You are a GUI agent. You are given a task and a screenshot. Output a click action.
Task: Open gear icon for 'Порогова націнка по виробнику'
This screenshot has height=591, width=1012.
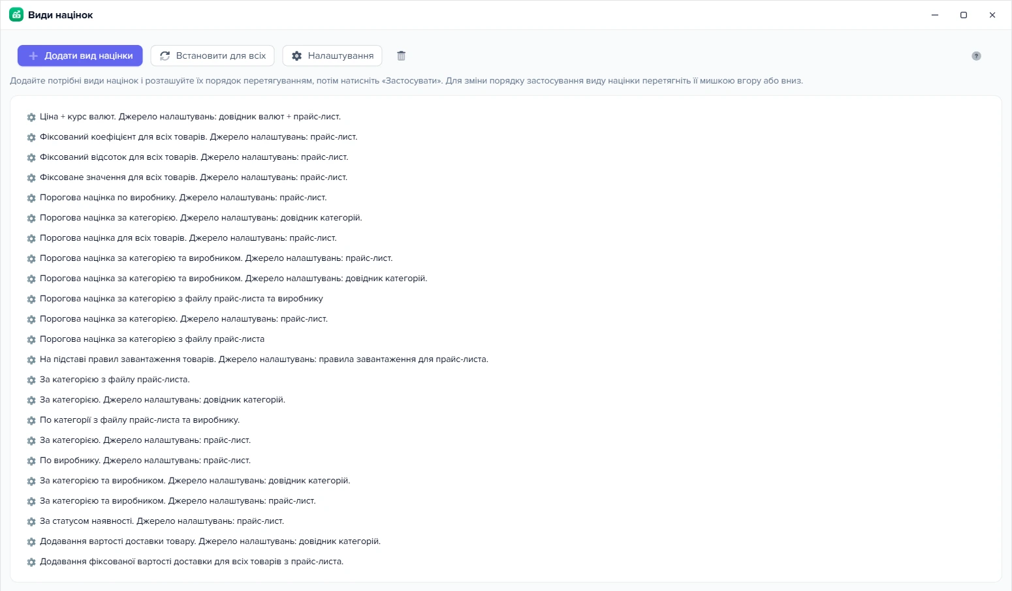[31, 198]
